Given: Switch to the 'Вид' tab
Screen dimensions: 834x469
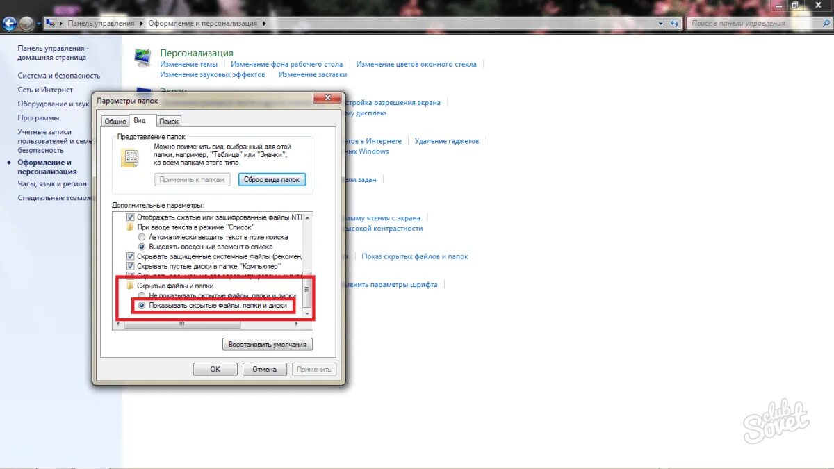Looking at the screenshot, I should [x=140, y=120].
